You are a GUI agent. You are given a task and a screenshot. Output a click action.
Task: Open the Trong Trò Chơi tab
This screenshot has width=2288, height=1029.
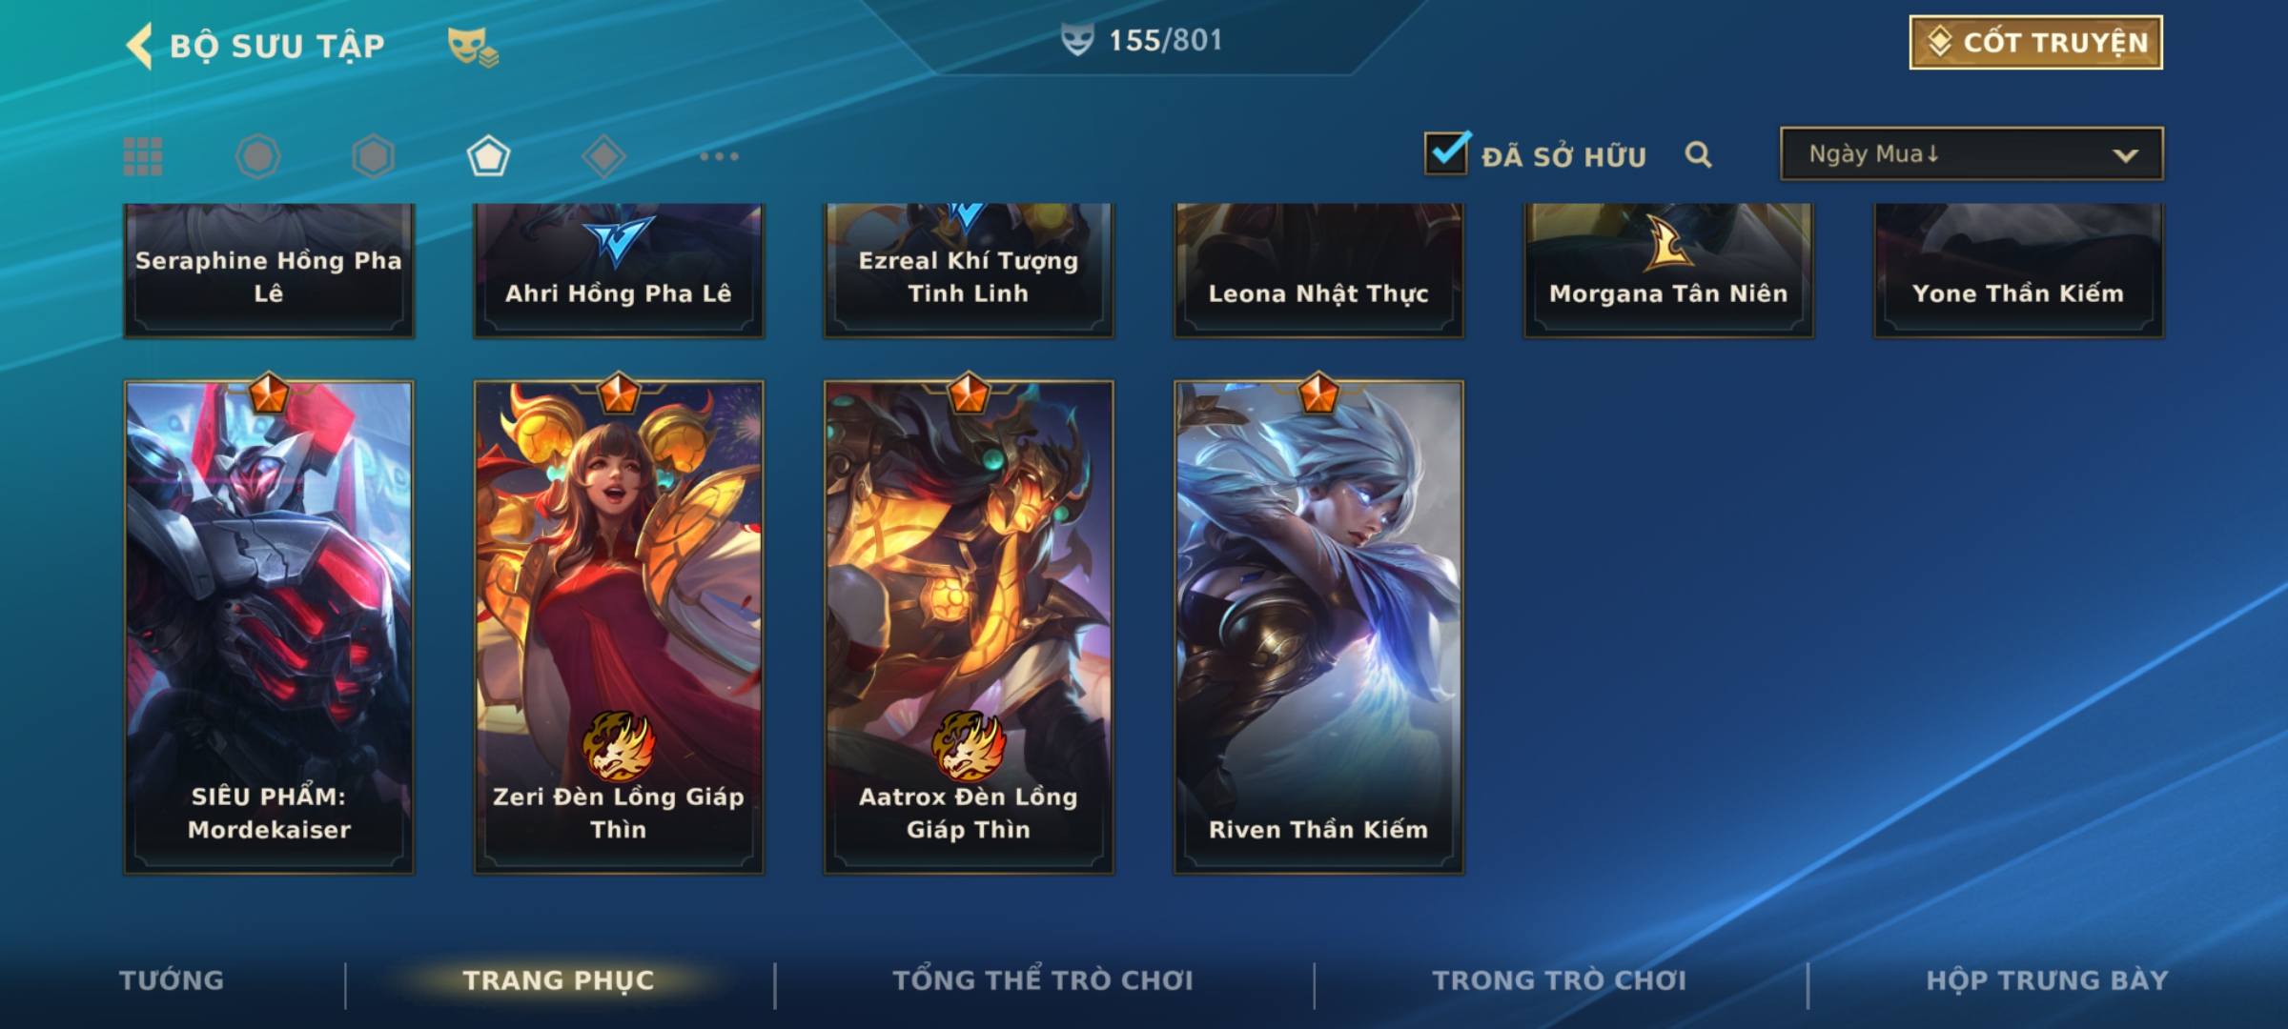[1560, 980]
